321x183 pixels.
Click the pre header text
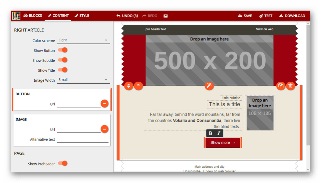156,29
